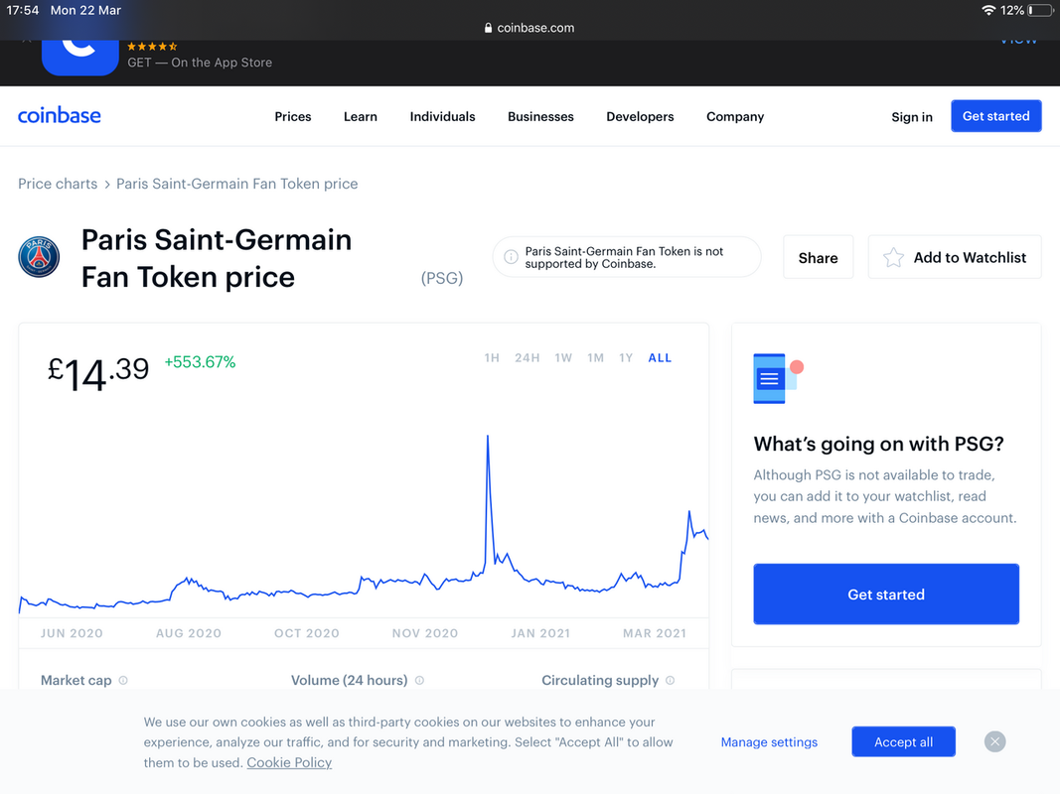Viewport: 1060px width, 794px height.
Task: Click the Share button
Action: point(818,257)
